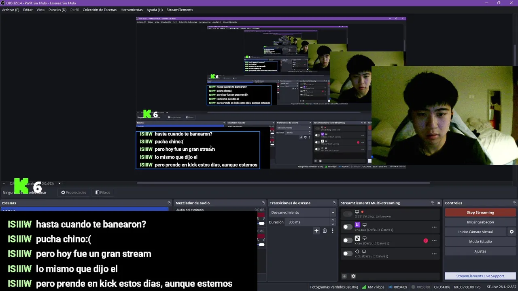Click Iniciar Cámara Virtual button

tap(476, 232)
